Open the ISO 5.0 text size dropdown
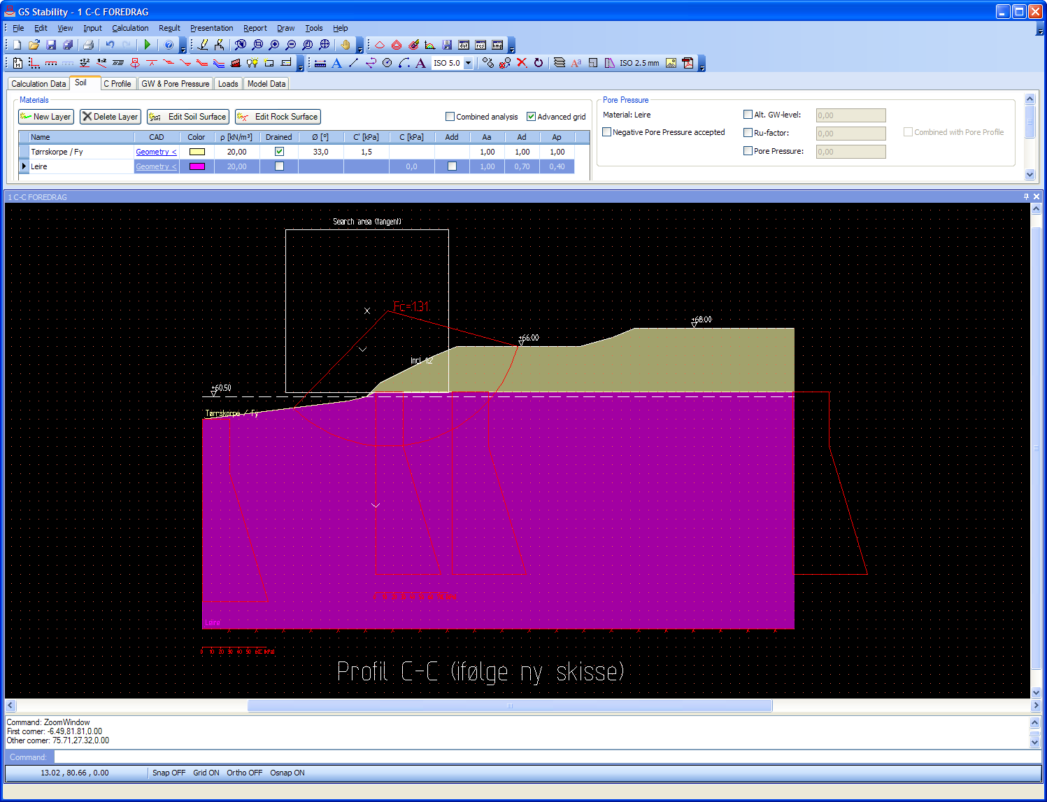 click(468, 63)
